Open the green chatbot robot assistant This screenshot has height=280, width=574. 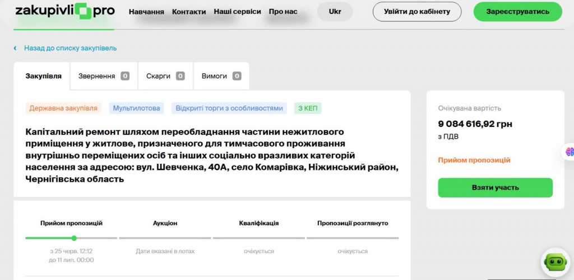[556, 262]
